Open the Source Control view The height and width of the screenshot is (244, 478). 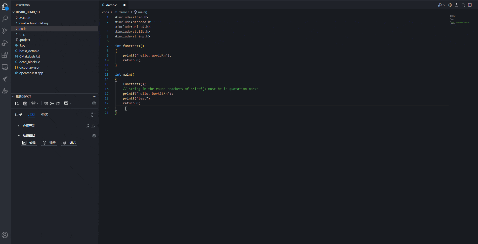tap(5, 31)
